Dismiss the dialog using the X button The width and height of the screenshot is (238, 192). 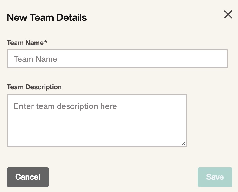coord(228,15)
